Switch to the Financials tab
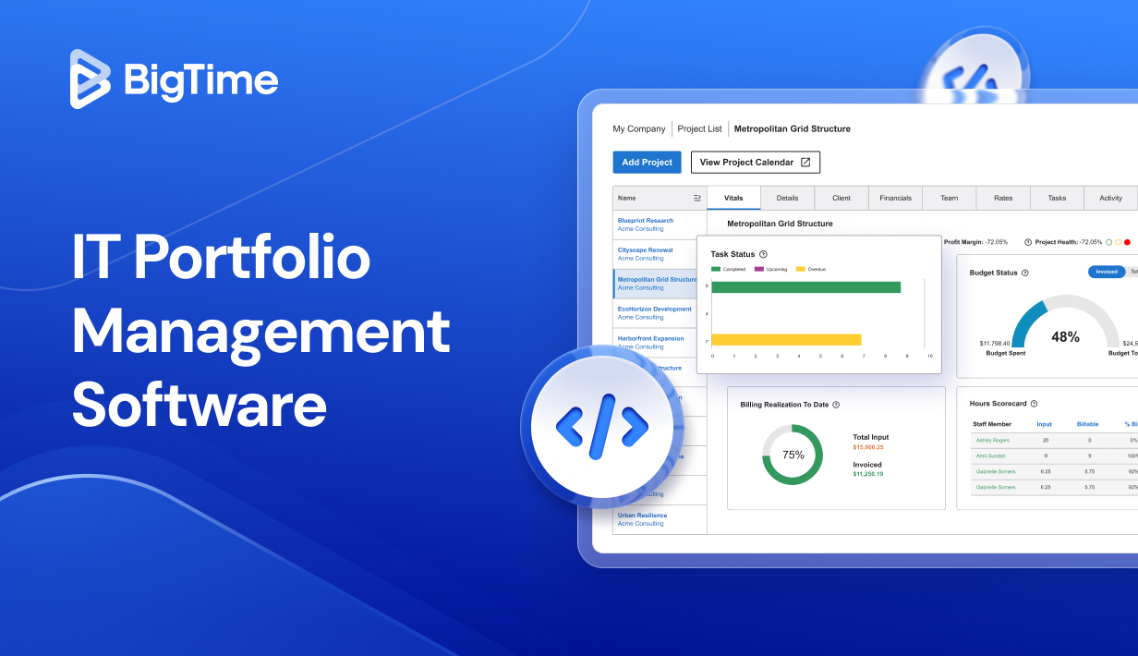1138x656 pixels. (x=895, y=198)
